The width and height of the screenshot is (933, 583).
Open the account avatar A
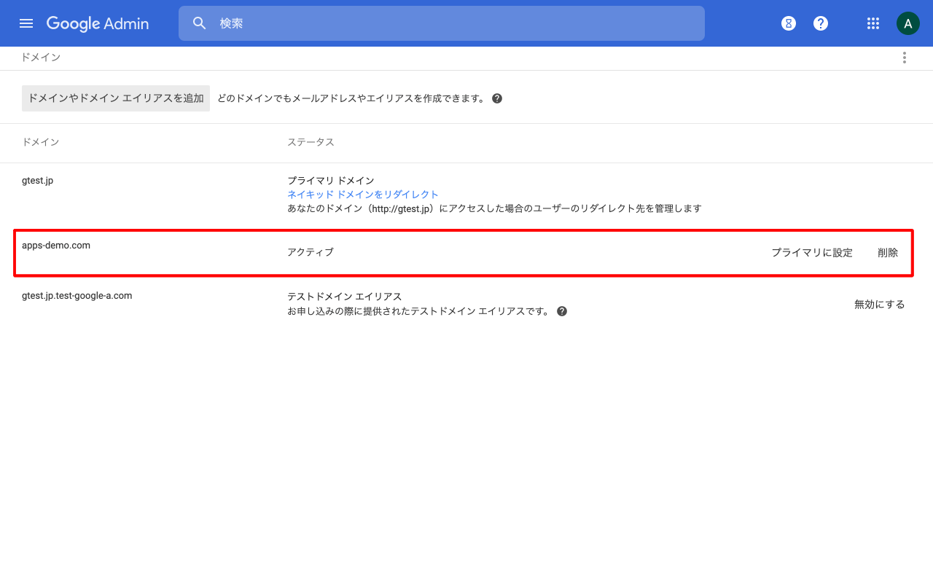pos(907,23)
